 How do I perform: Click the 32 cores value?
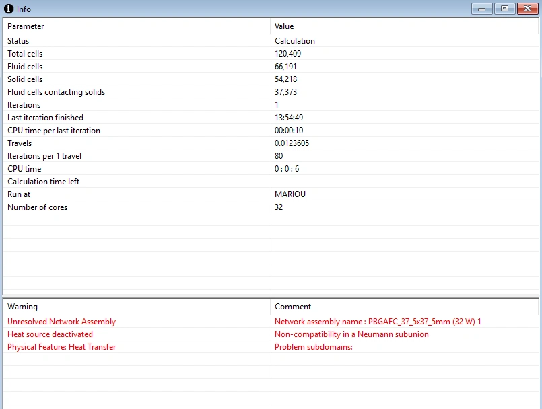279,207
